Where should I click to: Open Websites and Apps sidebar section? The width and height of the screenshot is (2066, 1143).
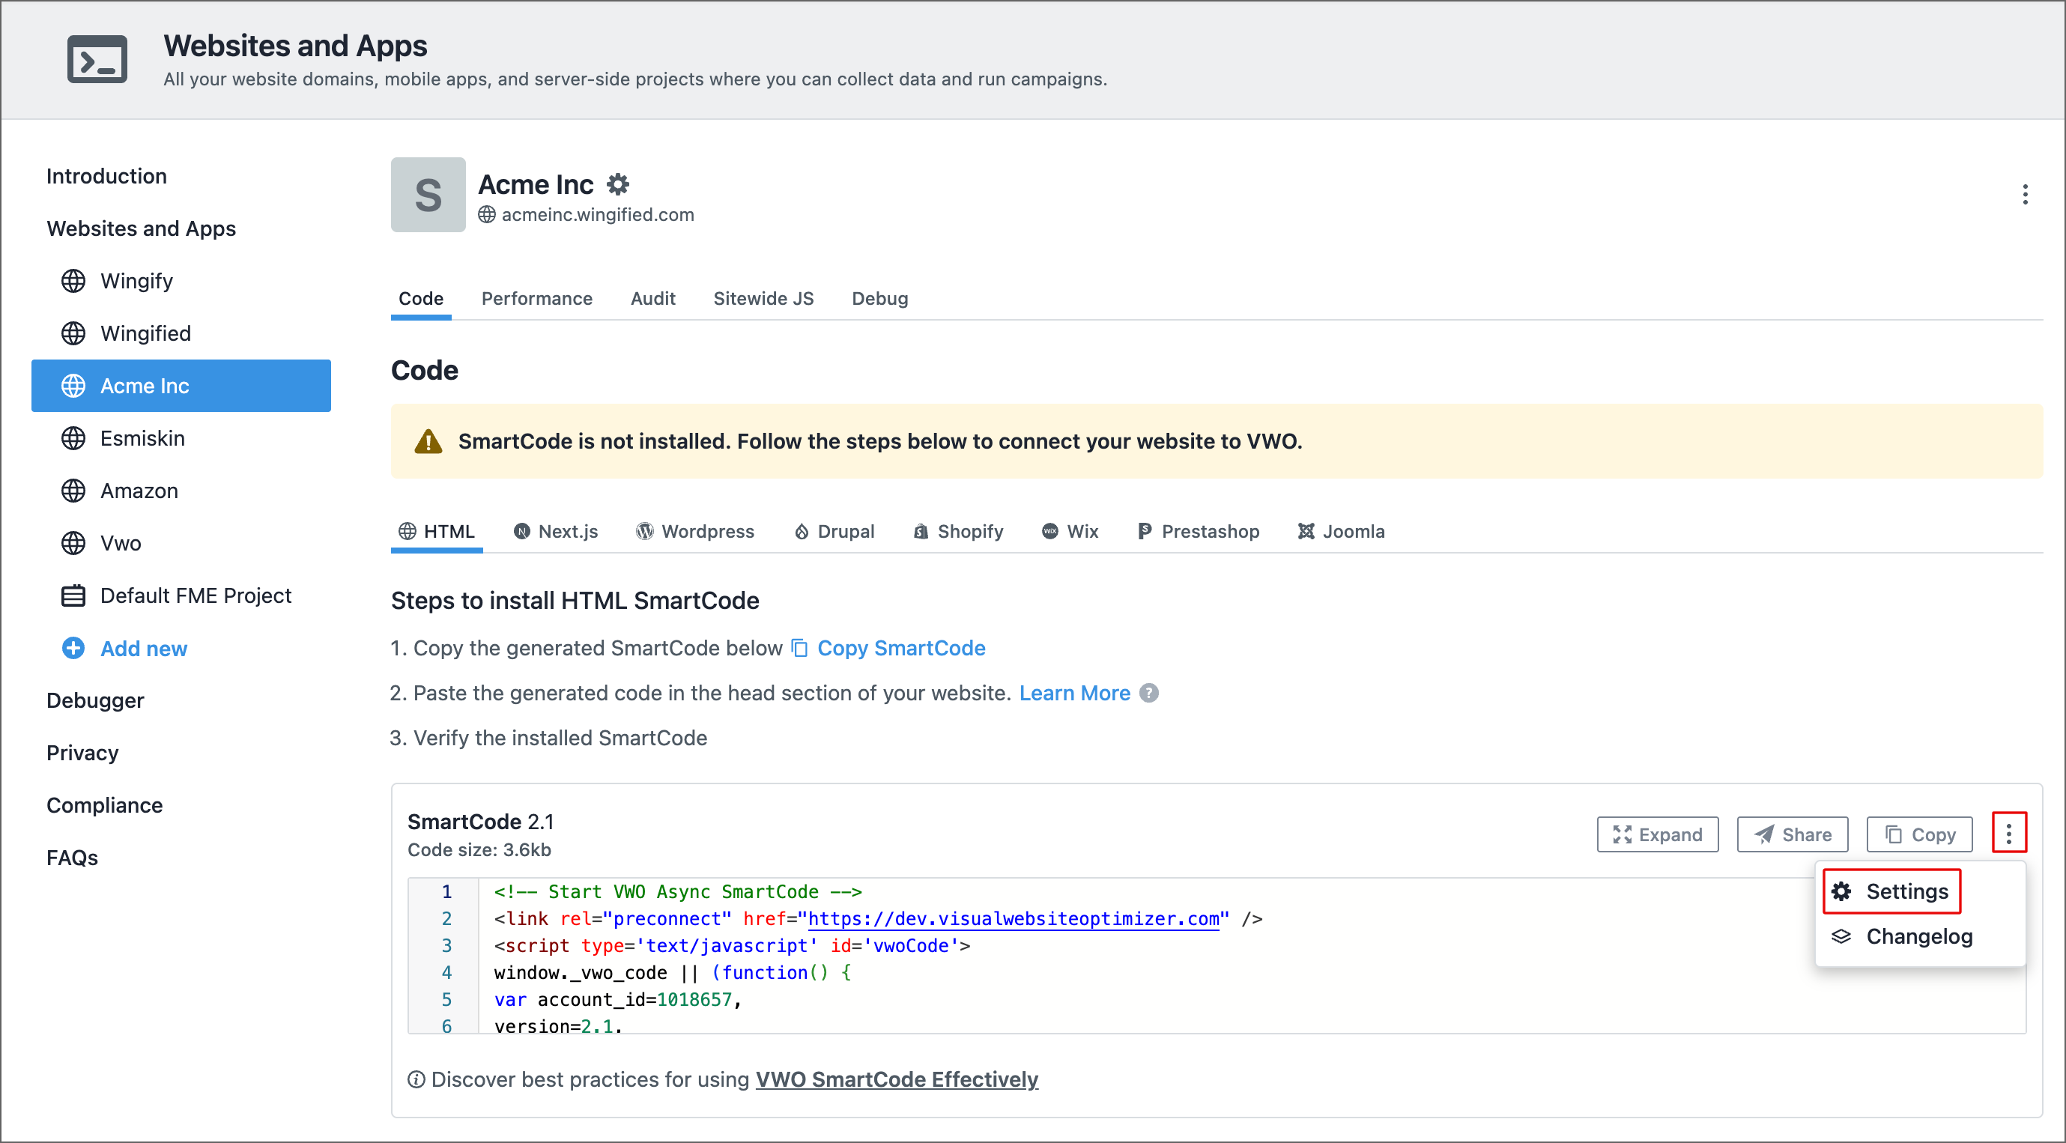[x=141, y=228]
